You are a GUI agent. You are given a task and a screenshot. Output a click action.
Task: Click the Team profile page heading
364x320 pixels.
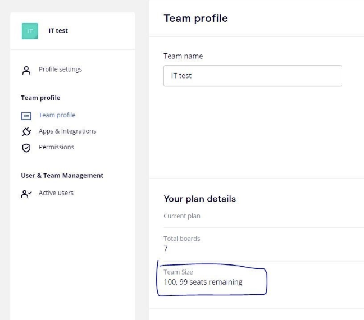195,19
